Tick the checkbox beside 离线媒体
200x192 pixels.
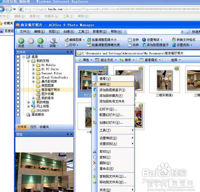[x=18, y=115]
